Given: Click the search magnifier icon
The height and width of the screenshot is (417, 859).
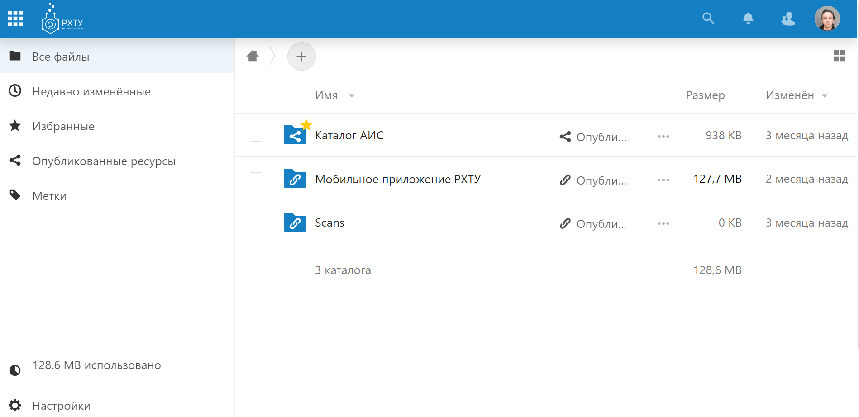Looking at the screenshot, I should [x=708, y=19].
